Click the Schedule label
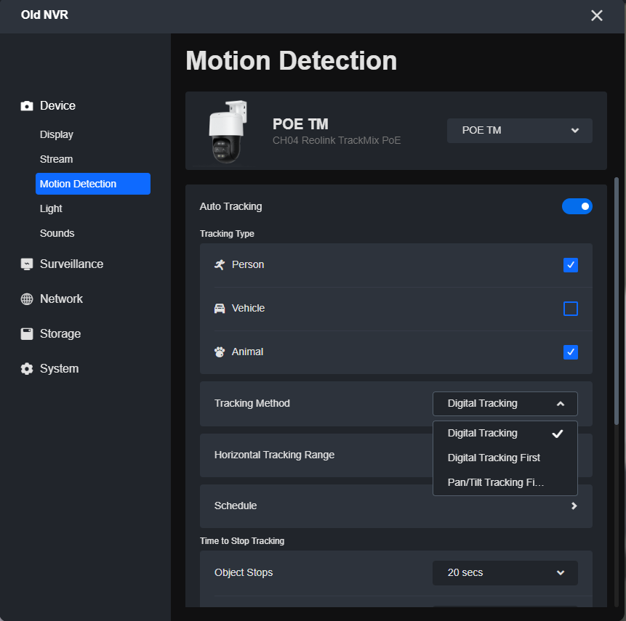626x621 pixels. (236, 506)
